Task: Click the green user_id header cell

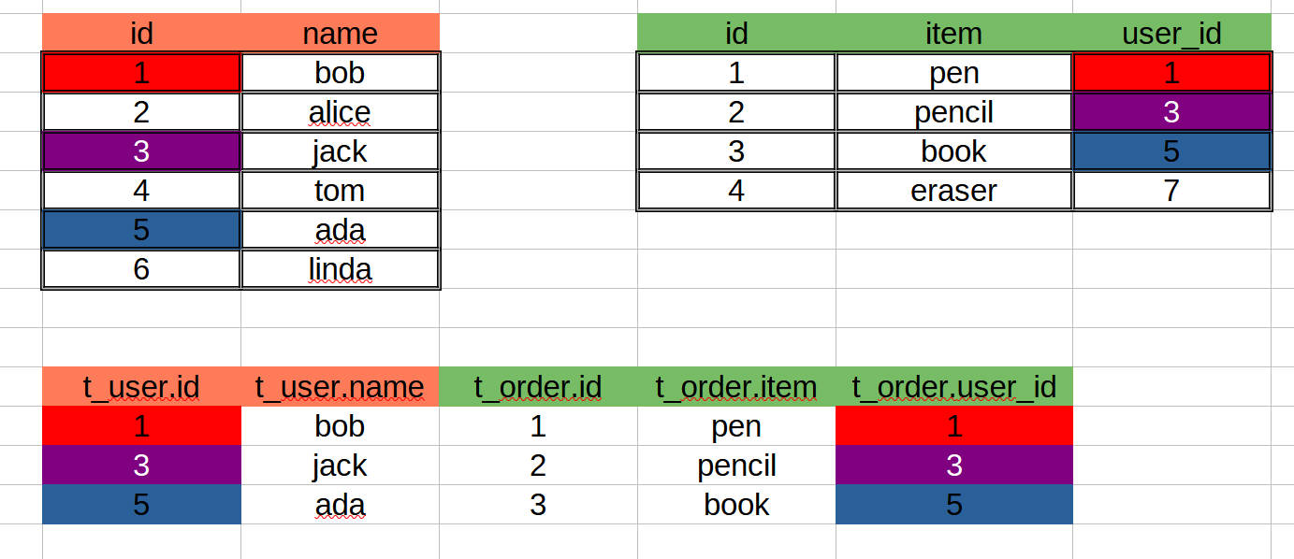Action: 1171,33
